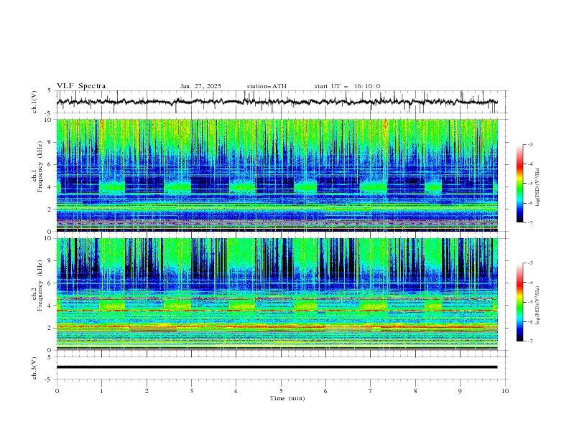Image resolution: width=569 pixels, height=439 pixels.
Task: Click the "-7" tick on ch.1 color bar
Action: 530,222
